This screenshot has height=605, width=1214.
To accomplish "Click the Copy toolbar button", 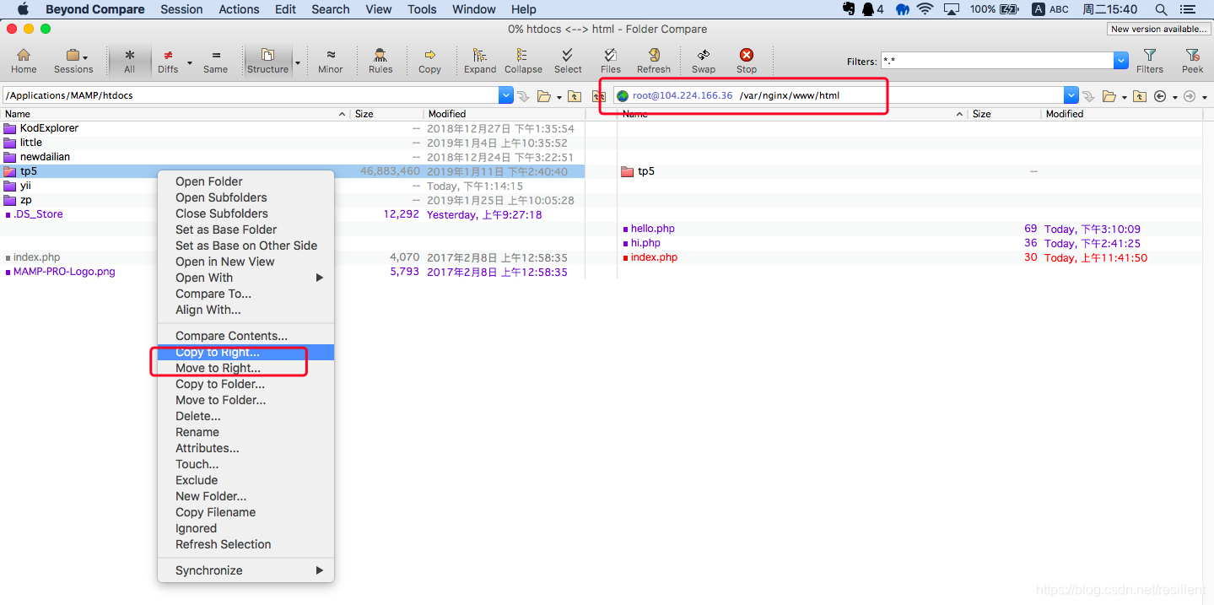I will tap(429, 61).
